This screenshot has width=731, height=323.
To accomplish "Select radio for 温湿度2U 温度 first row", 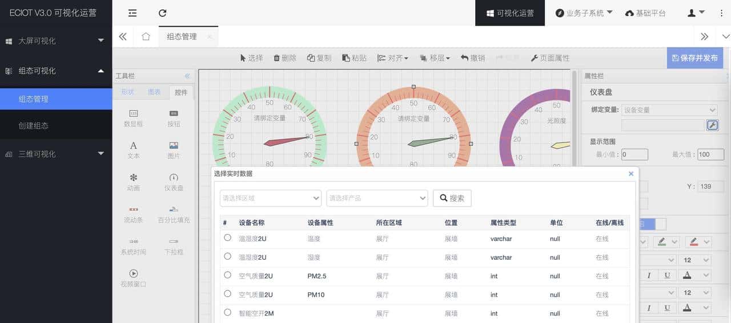I will pyautogui.click(x=227, y=238).
